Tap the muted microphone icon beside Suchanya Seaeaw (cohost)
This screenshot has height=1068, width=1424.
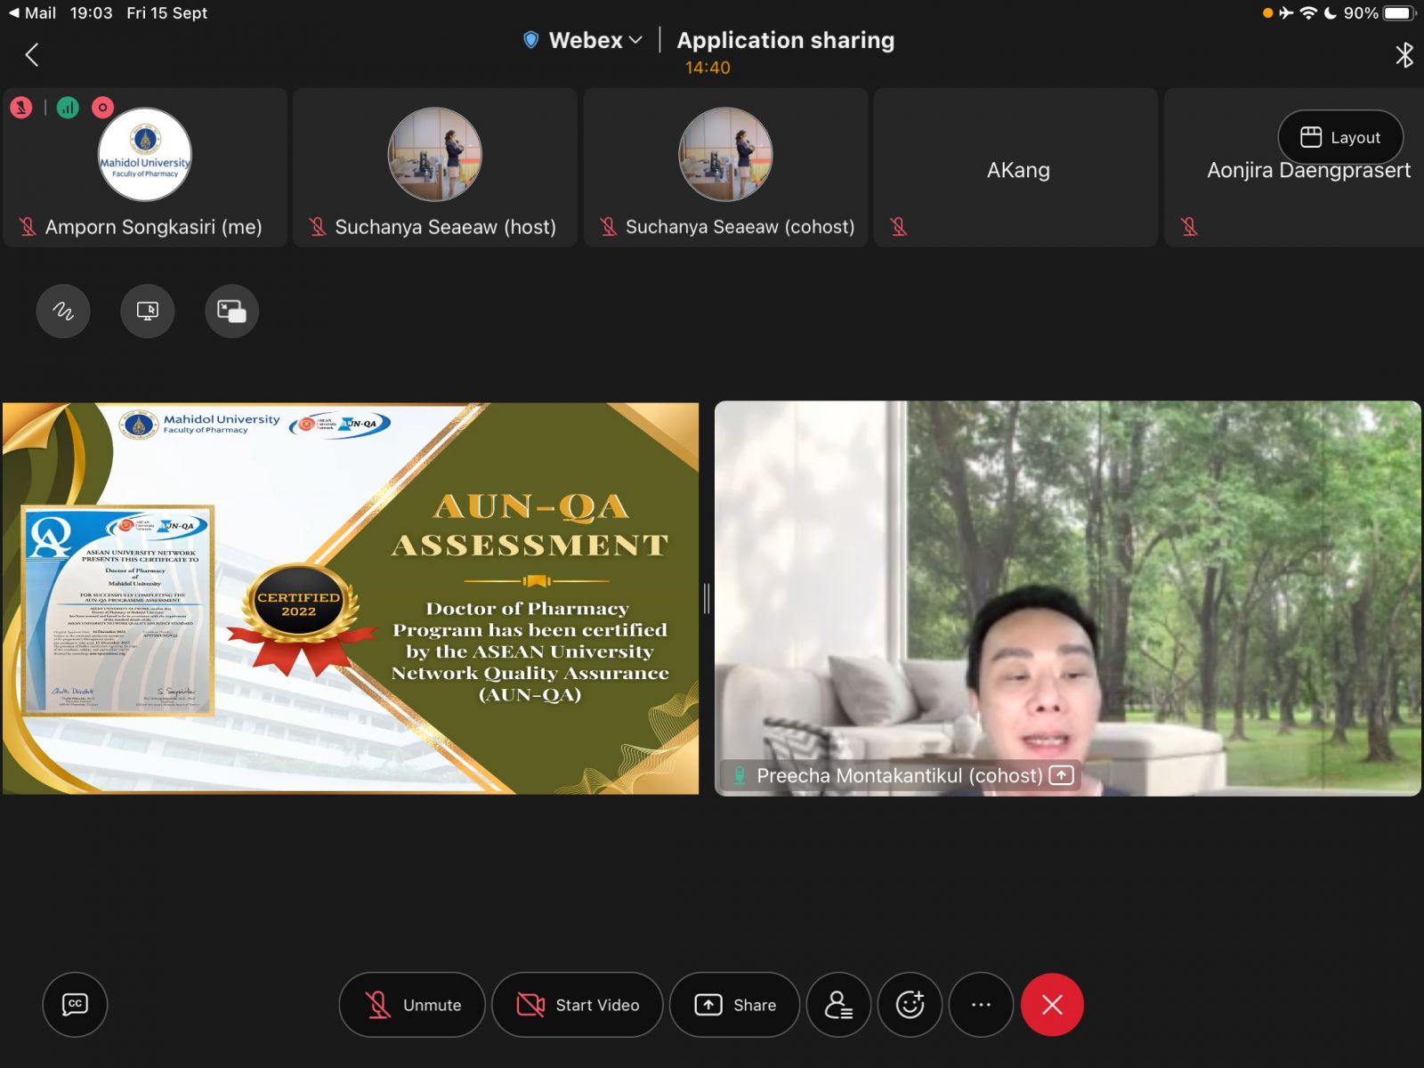pyautogui.click(x=609, y=227)
